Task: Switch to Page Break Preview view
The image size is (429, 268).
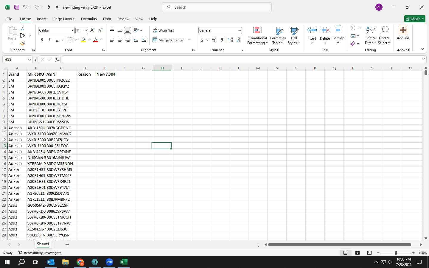Action: (369, 253)
